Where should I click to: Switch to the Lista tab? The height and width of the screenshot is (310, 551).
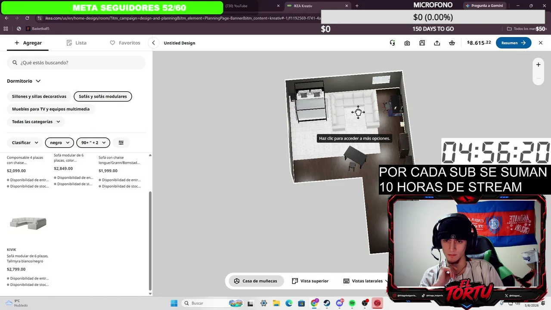tap(77, 43)
